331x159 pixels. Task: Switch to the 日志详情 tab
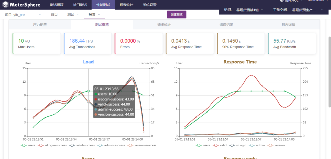coord(288,25)
